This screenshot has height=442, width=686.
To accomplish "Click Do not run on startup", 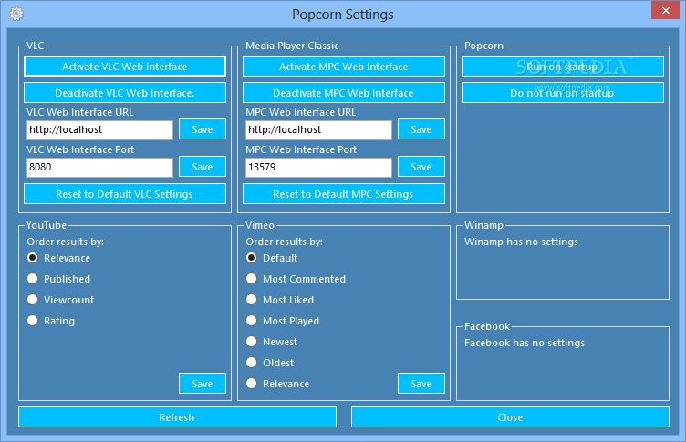I will [x=563, y=93].
